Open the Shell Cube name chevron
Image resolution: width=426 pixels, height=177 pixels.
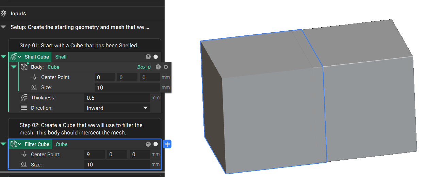[x=20, y=57]
